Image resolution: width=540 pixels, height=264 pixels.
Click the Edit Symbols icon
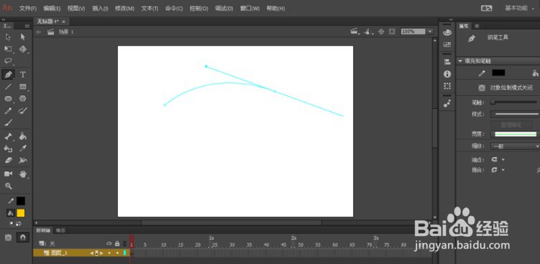pyautogui.click(x=368, y=32)
